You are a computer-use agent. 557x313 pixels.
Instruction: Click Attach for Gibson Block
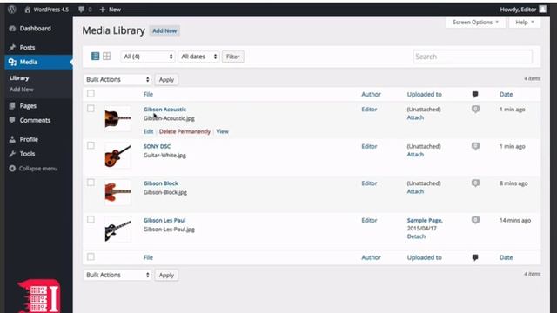point(415,191)
